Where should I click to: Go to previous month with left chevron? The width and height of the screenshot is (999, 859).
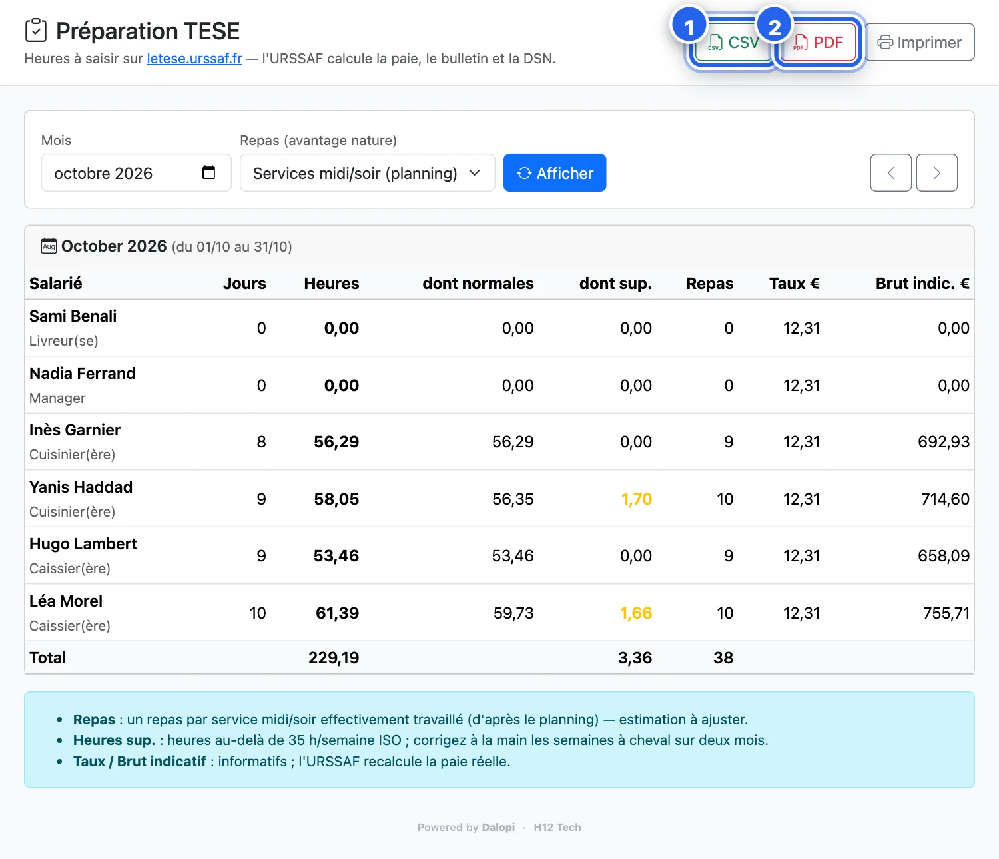tap(890, 173)
